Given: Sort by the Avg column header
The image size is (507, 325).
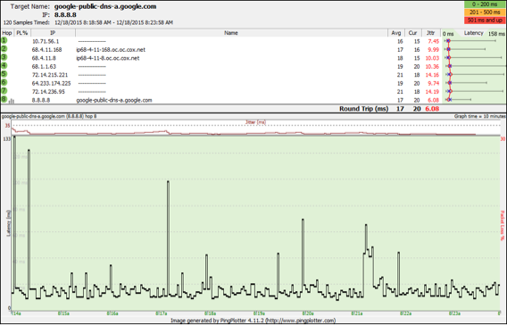Looking at the screenshot, I should [396, 33].
